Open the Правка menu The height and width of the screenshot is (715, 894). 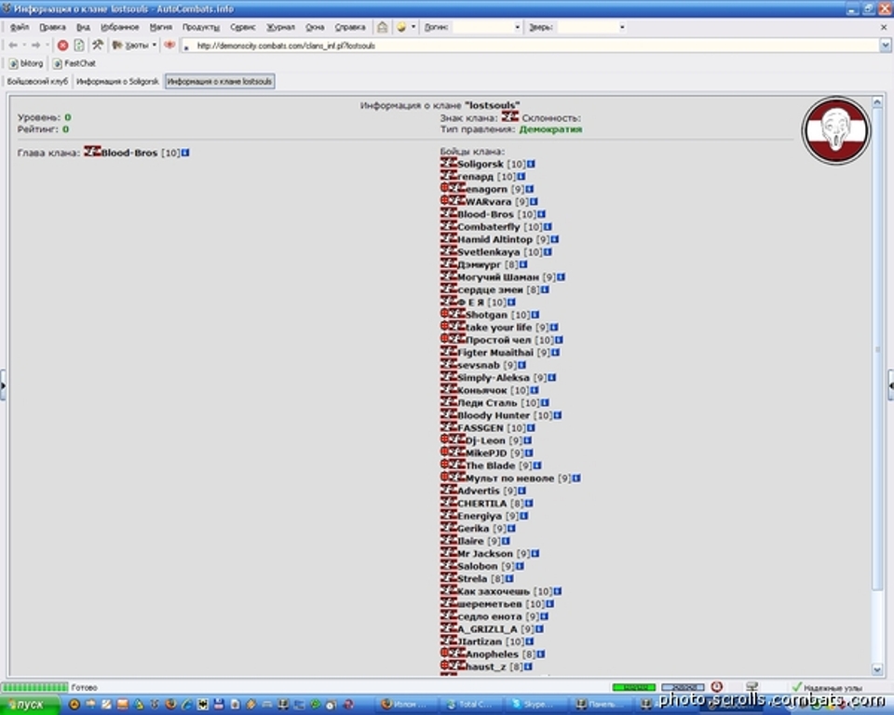52,27
